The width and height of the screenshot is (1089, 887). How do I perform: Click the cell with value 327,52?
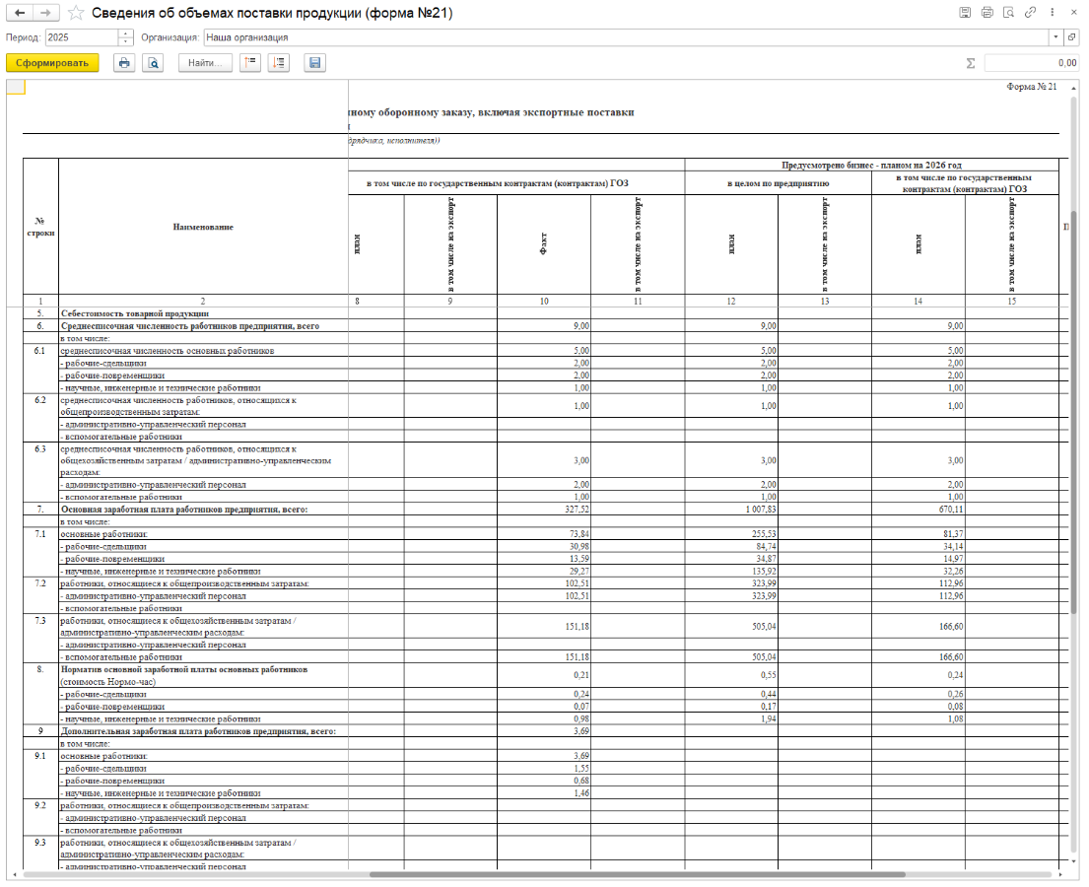(x=544, y=510)
